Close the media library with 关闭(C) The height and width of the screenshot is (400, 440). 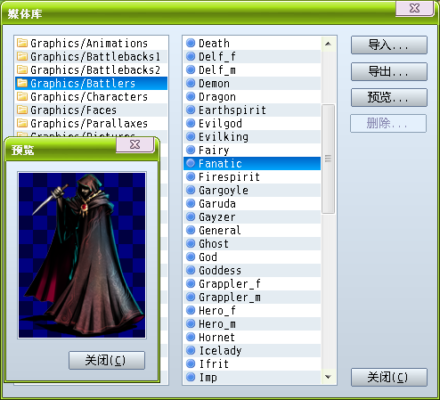389,378
